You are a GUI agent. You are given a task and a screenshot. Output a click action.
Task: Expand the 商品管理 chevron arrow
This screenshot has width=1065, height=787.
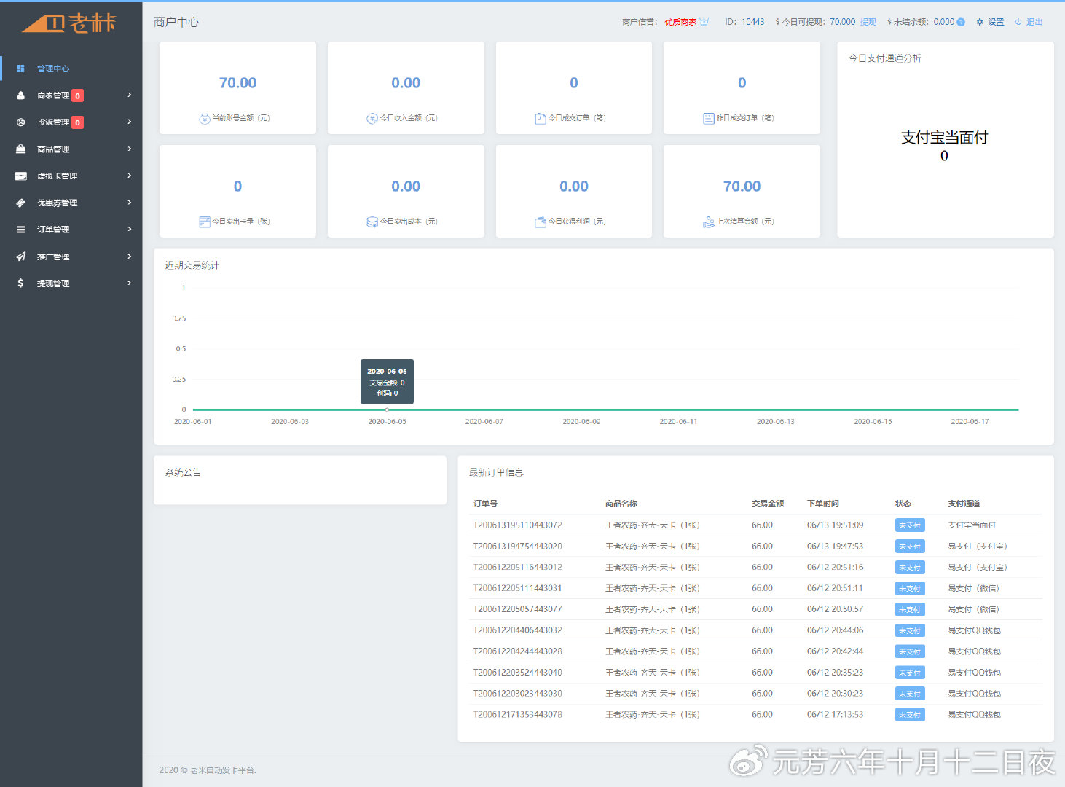point(130,149)
